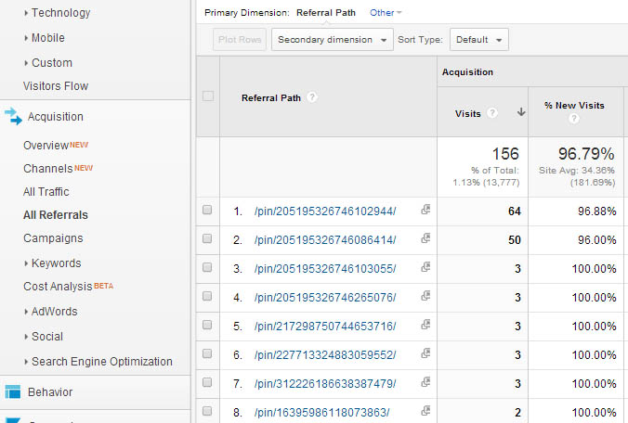Click the Plot Rows button
628x423 pixels.
[x=240, y=40]
